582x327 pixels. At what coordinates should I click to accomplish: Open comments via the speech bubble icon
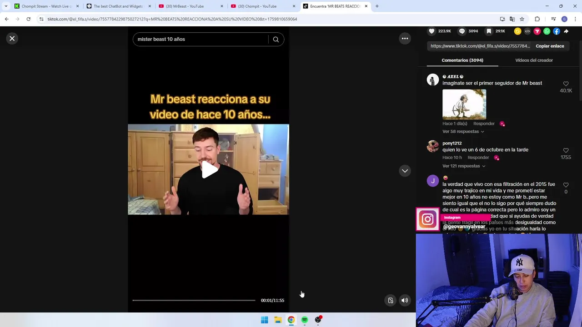[x=462, y=31]
